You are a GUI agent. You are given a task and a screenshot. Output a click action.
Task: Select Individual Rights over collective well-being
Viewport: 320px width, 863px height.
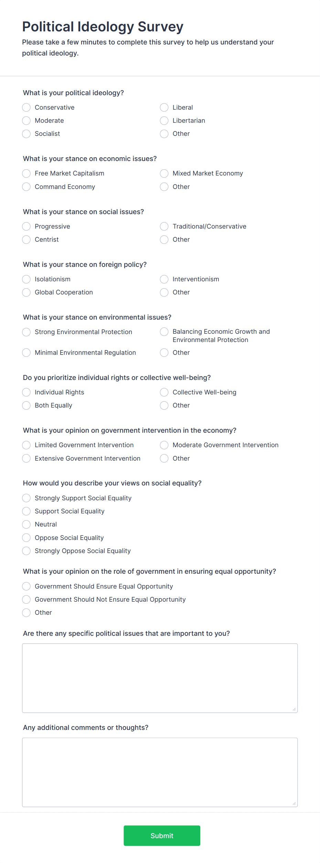coord(26,392)
